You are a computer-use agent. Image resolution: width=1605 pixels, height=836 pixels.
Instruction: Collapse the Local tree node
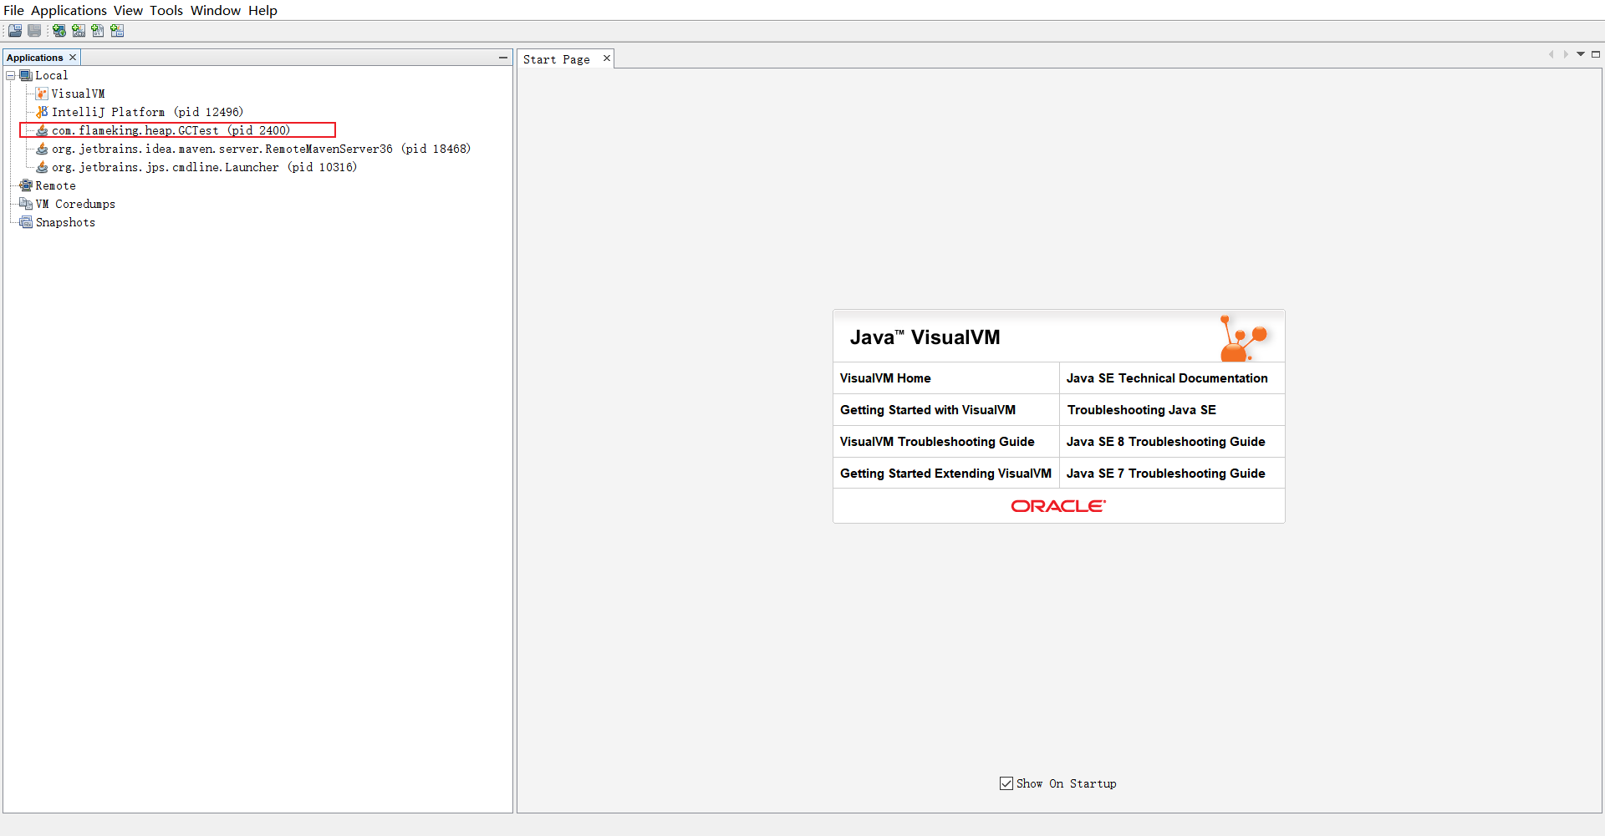(x=11, y=75)
